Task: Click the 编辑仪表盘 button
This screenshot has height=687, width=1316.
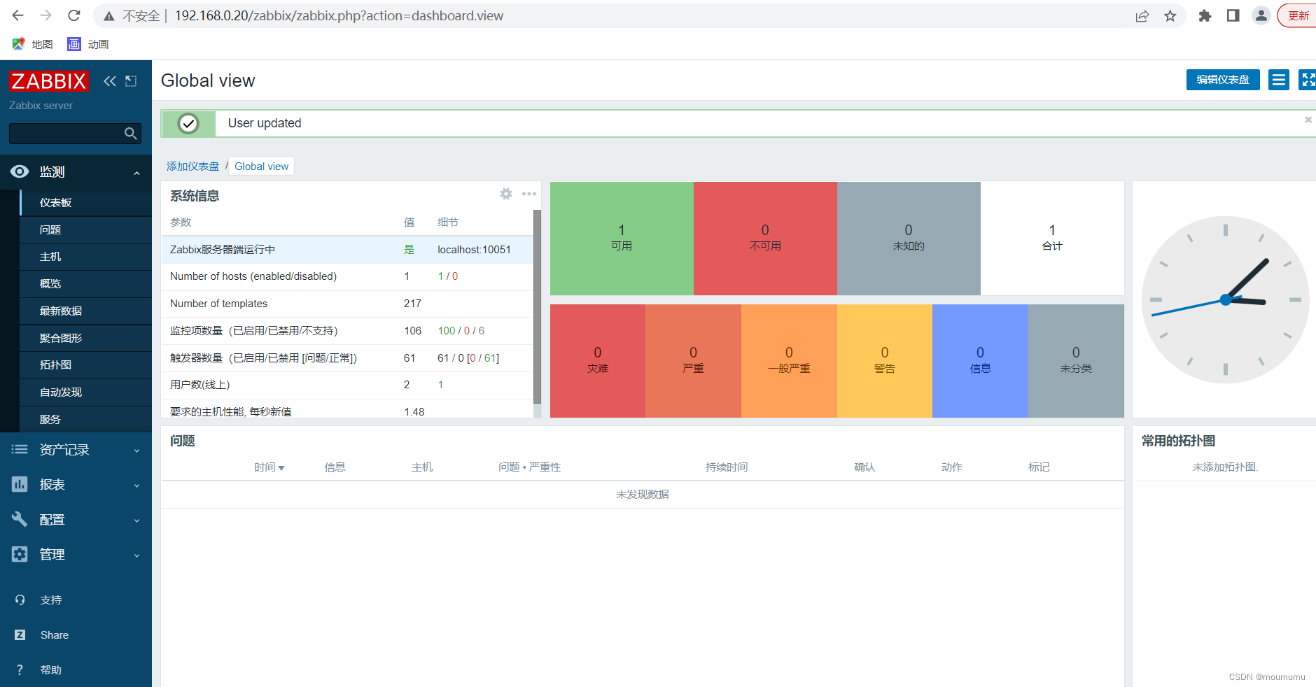Action: [x=1223, y=80]
